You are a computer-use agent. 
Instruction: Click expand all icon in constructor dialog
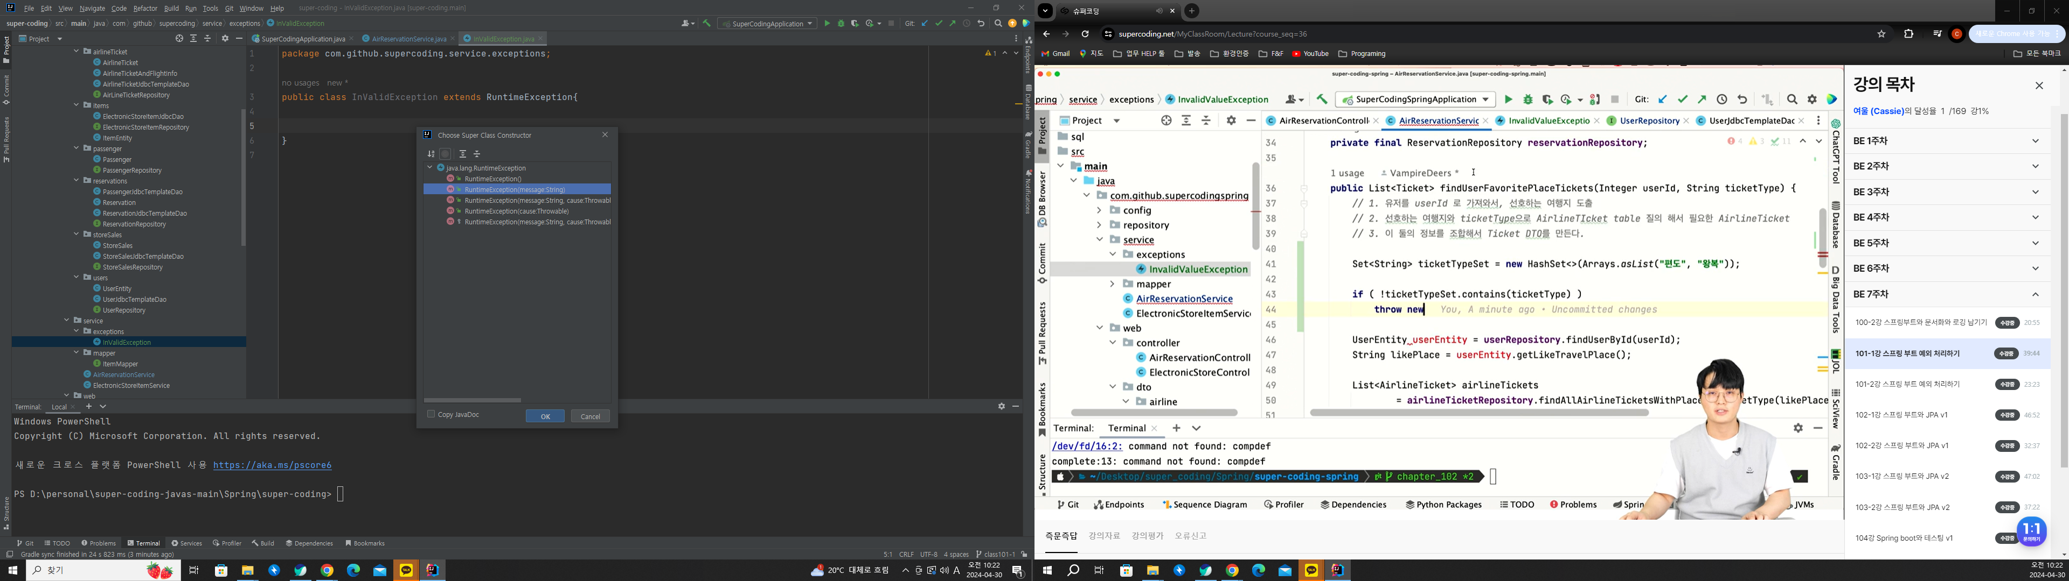pos(463,154)
